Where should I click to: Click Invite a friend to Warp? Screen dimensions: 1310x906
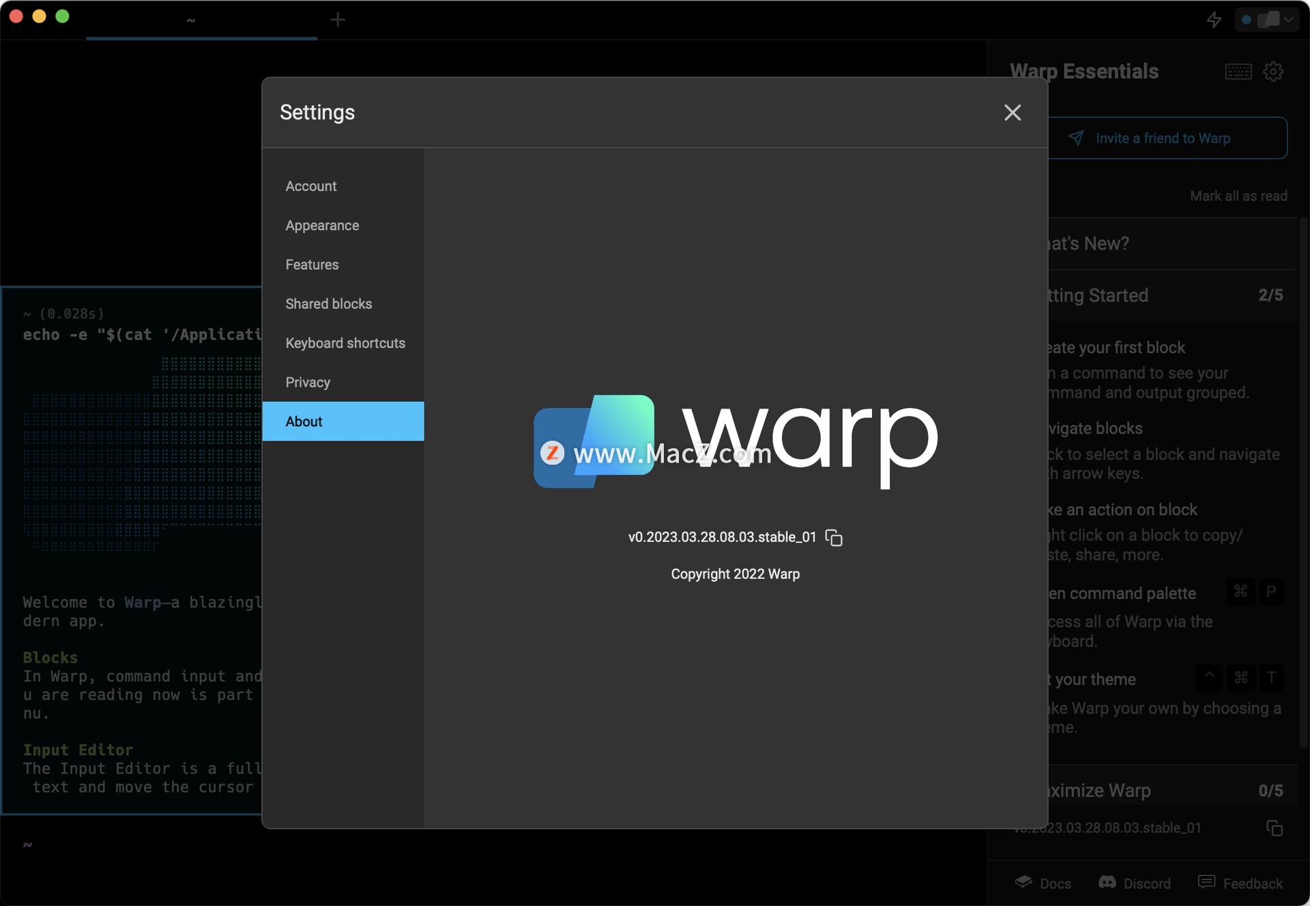(1167, 138)
